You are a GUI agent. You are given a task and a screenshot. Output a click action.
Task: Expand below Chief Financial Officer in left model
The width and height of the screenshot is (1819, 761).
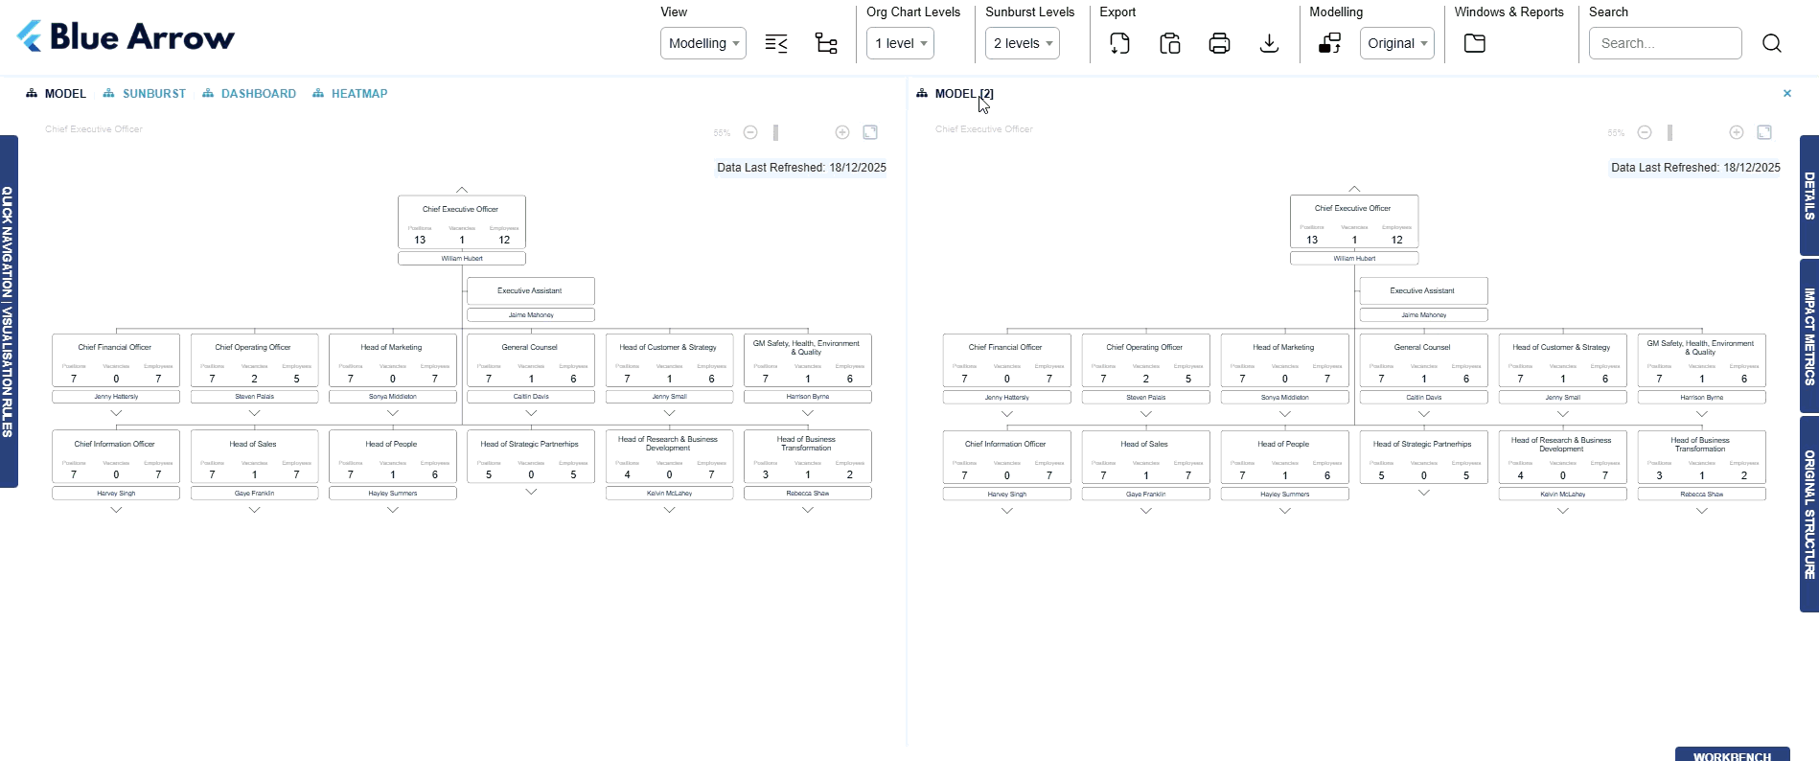(116, 413)
